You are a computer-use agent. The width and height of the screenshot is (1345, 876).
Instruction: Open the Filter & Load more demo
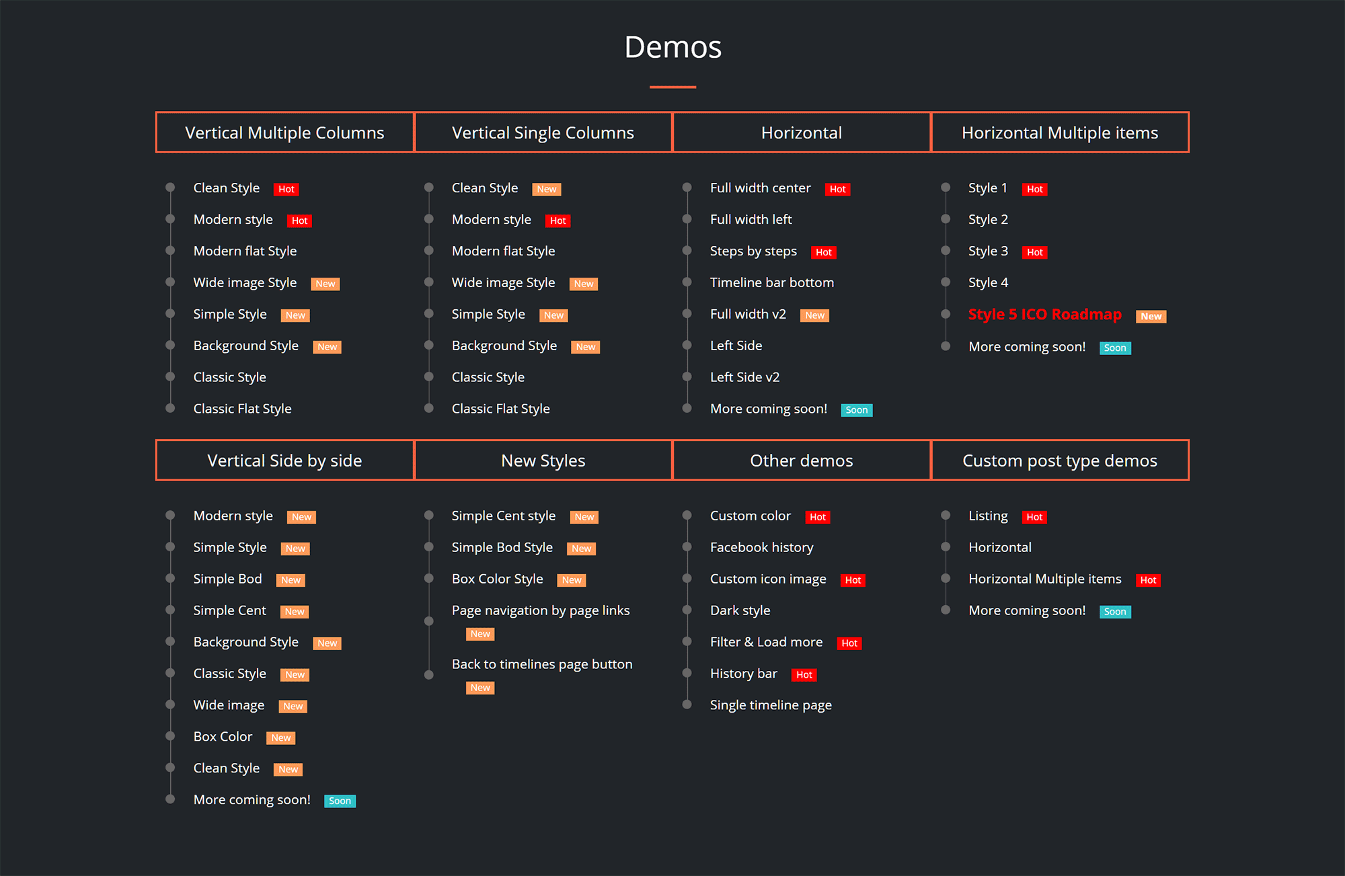point(766,642)
